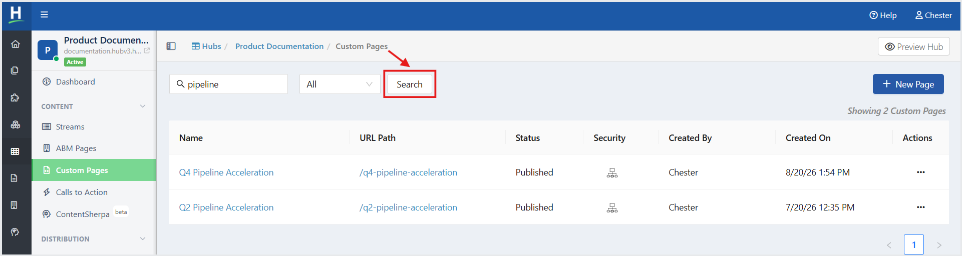Click the stacked cubes icon in left rail
The image size is (962, 256).
click(x=16, y=124)
